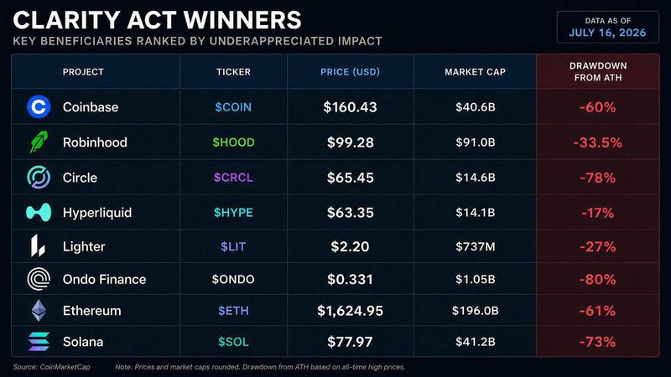Viewport: 671px width, 377px height.
Task: Click the Ethereum diamond icon
Action: pos(39,311)
